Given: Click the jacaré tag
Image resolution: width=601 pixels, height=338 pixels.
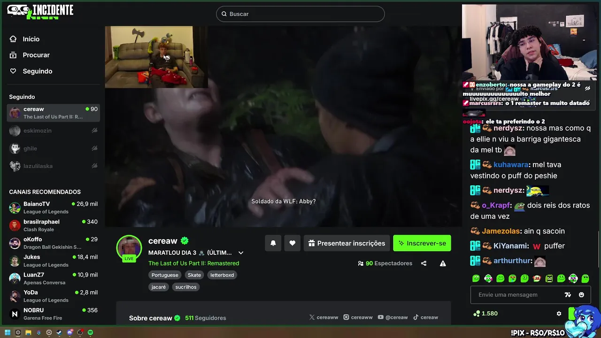Looking at the screenshot, I should [159, 287].
